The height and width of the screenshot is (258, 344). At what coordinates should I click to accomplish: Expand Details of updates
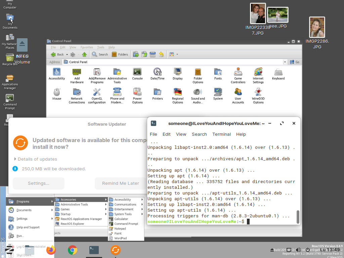tap(36, 159)
